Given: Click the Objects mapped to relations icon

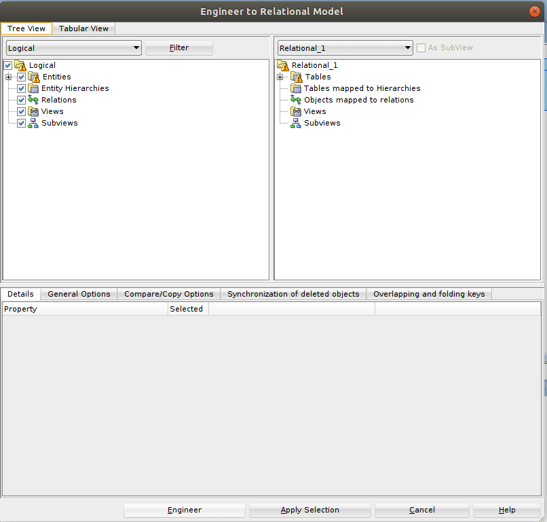Looking at the screenshot, I should pyautogui.click(x=296, y=100).
